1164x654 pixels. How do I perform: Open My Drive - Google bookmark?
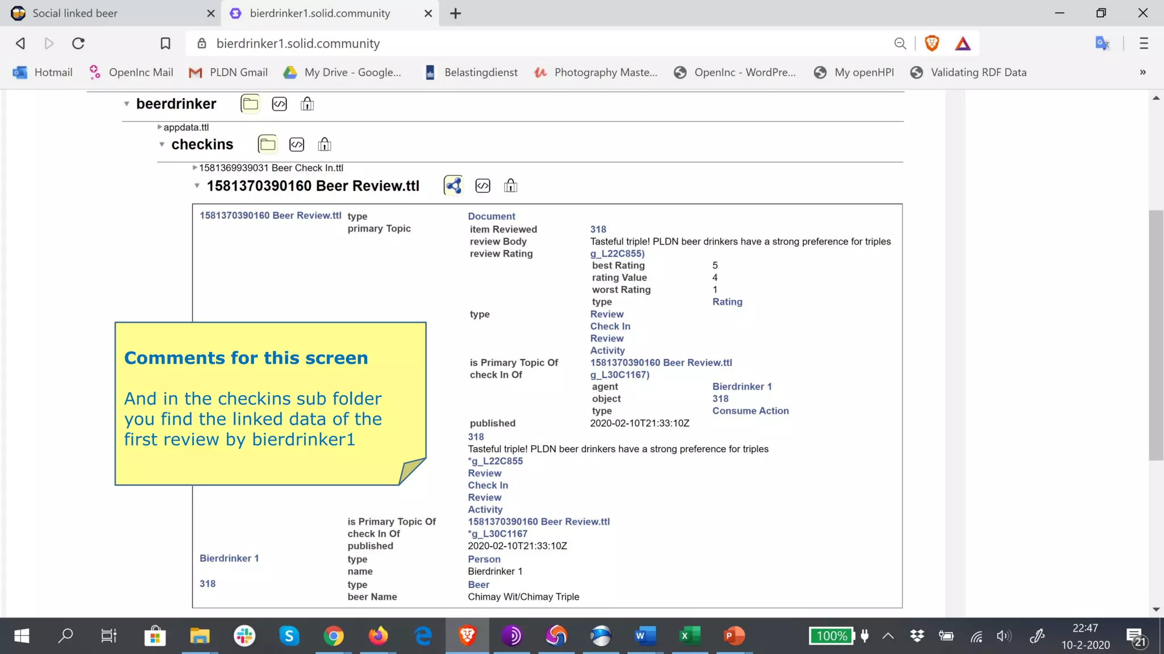pos(343,72)
